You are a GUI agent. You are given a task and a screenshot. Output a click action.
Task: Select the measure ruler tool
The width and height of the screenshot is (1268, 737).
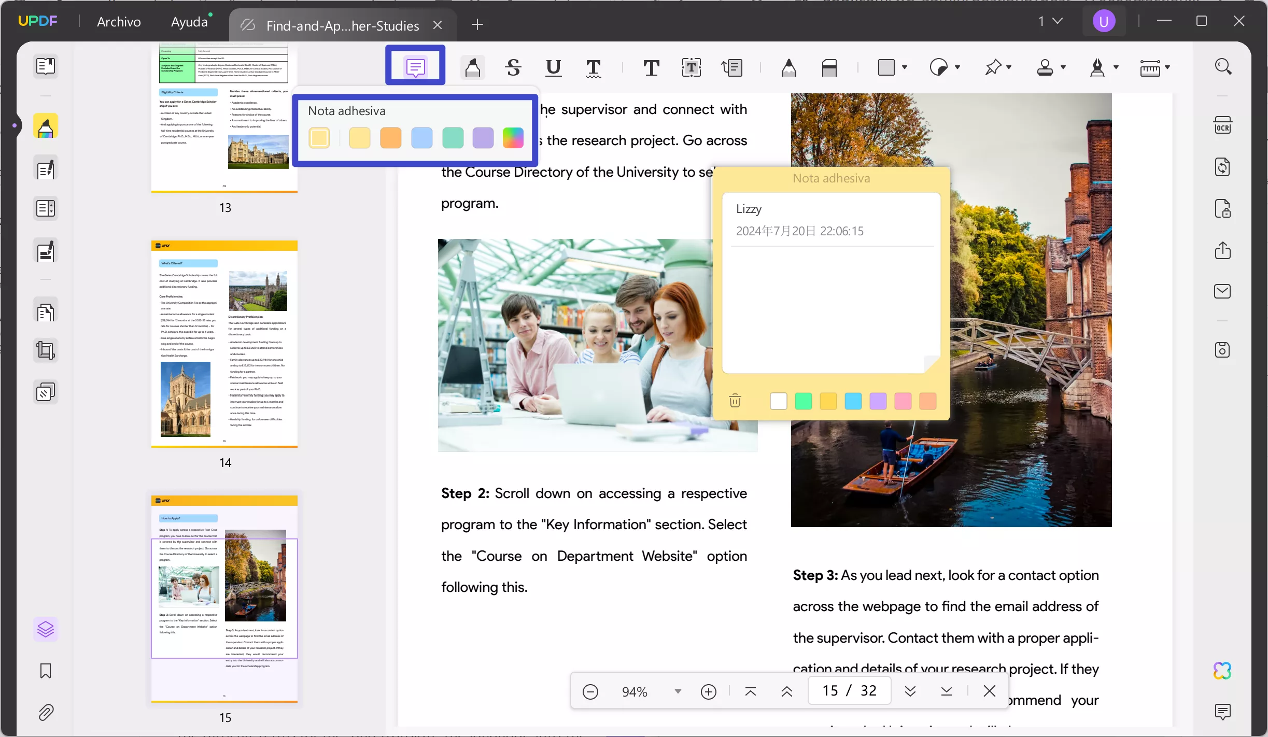[1150, 67]
